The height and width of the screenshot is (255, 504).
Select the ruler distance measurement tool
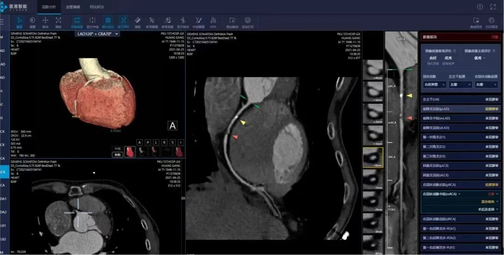pyautogui.click(x=138, y=22)
